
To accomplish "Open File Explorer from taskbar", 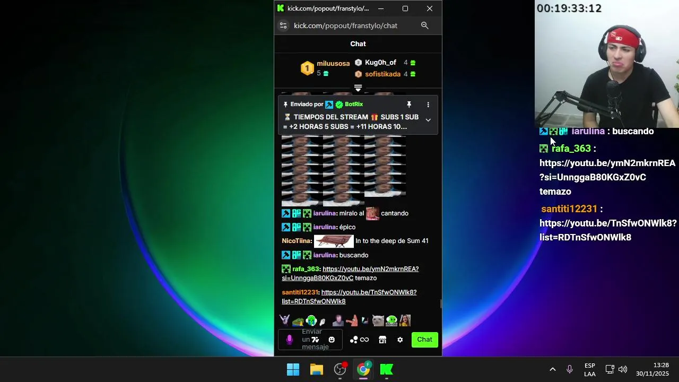I will 317,369.
